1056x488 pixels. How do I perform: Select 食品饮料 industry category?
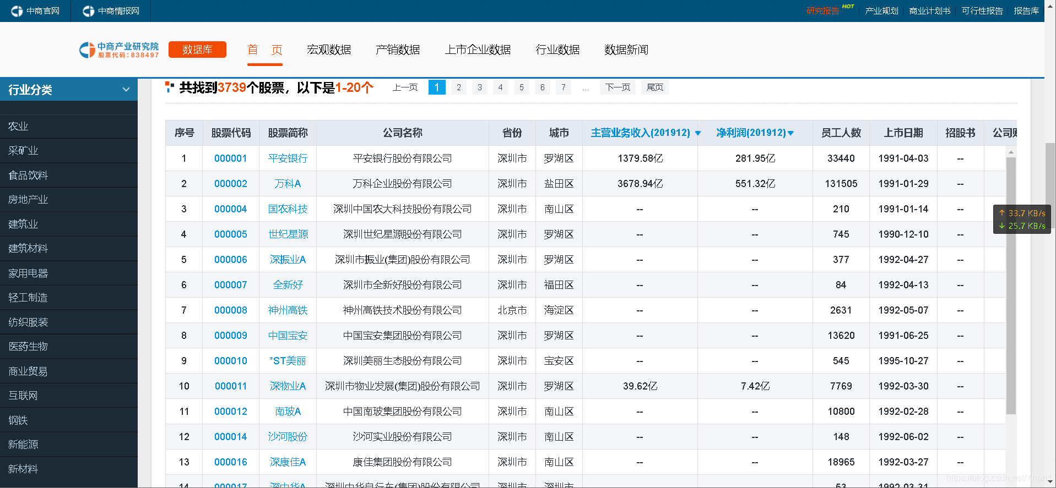69,176
